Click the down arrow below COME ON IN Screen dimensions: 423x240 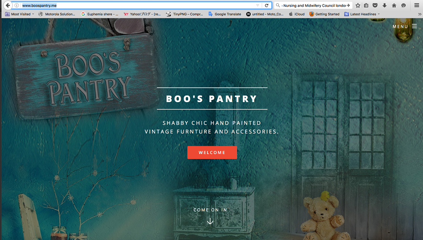click(x=210, y=221)
